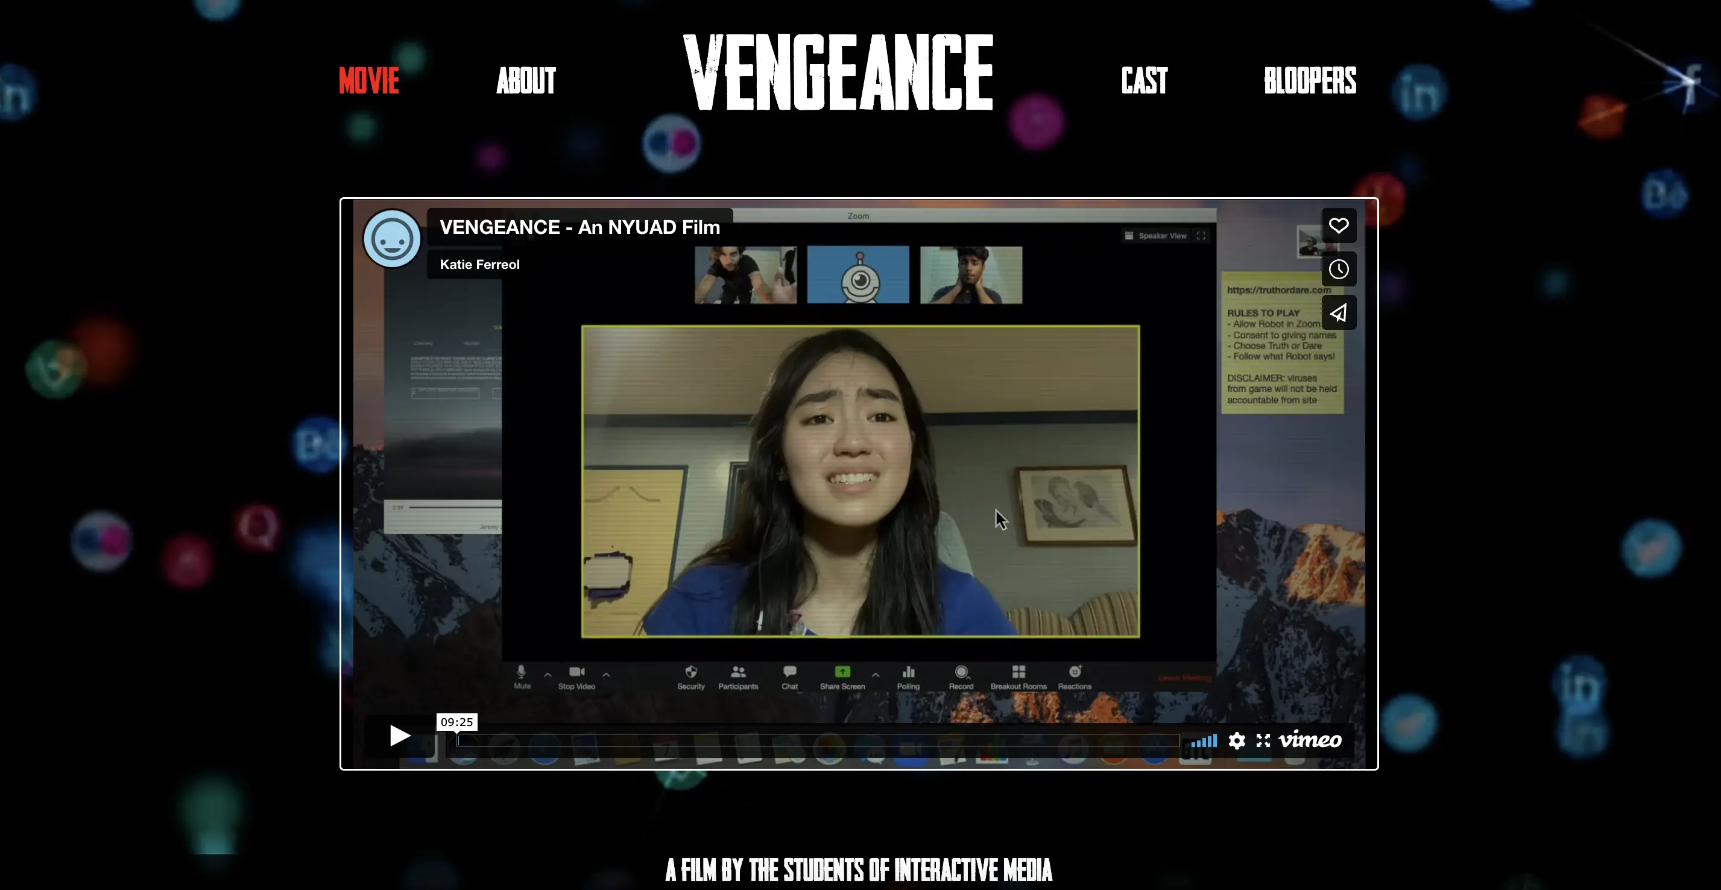Click the green Share Screen icon
The width and height of the screenshot is (1721, 890).
coord(842,672)
